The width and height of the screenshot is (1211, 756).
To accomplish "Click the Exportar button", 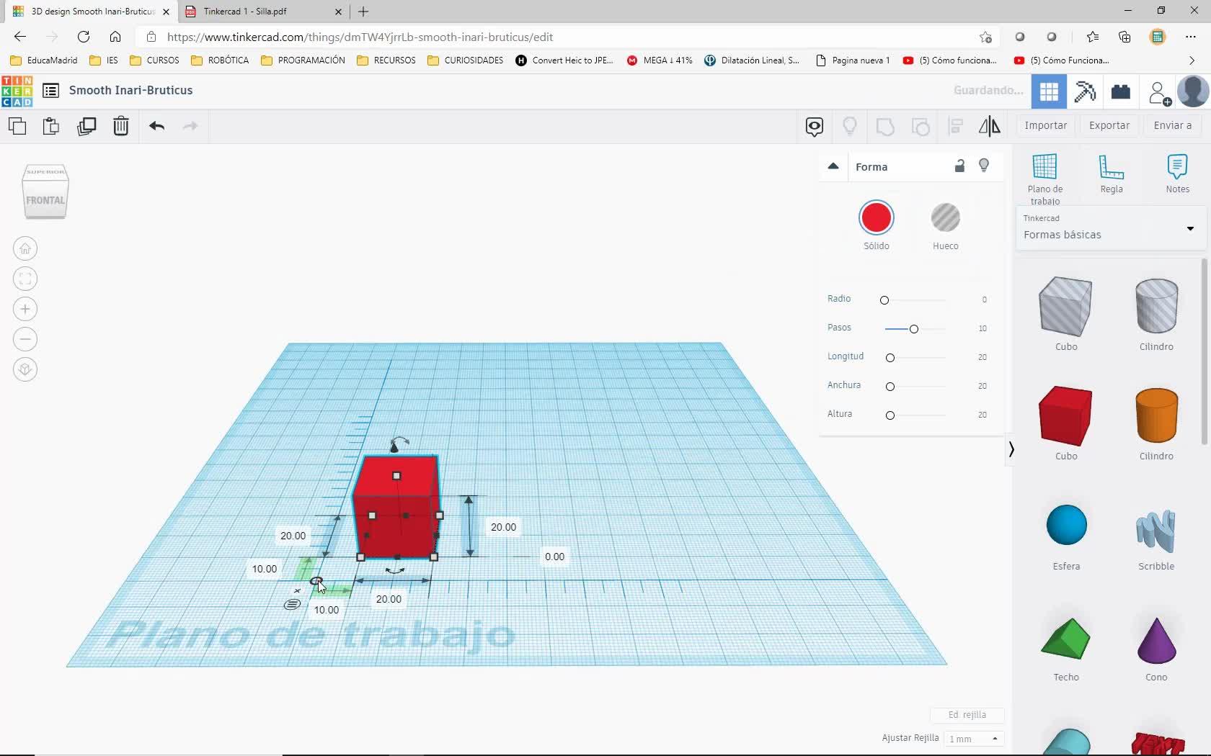I will [x=1109, y=125].
